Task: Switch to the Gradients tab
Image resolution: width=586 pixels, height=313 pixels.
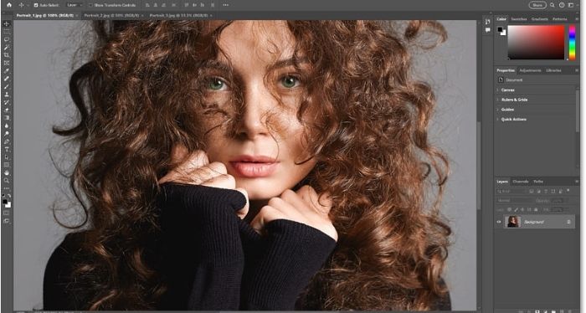Action: click(x=540, y=18)
